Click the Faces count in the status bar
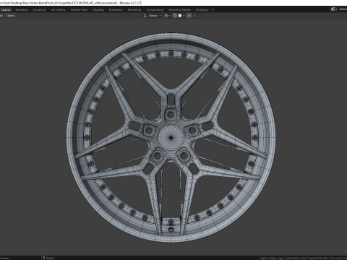This screenshot has height=260, width=347. (318, 258)
